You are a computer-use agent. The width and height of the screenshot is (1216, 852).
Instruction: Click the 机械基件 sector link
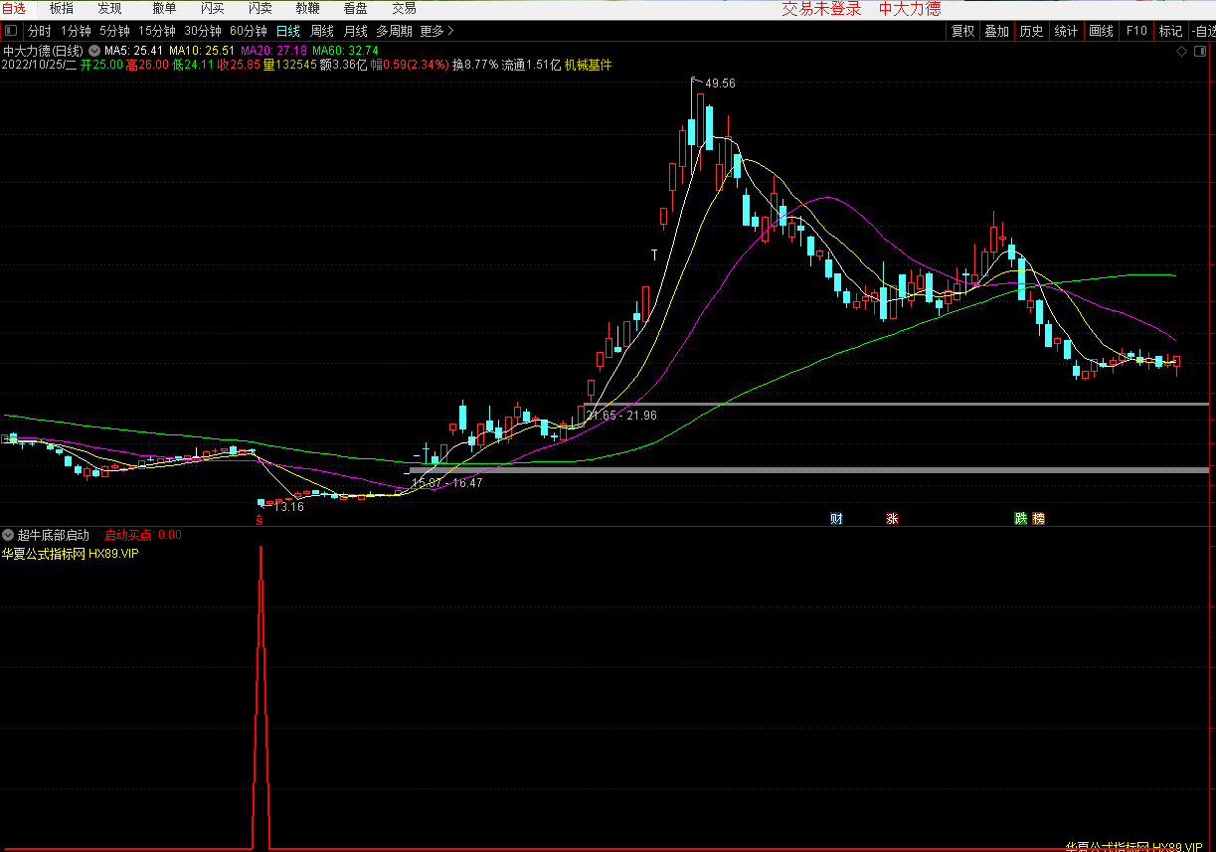589,65
